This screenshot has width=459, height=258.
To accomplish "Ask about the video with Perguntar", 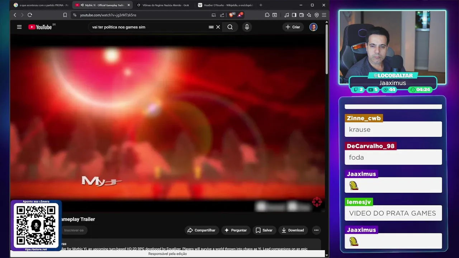I will point(236,230).
